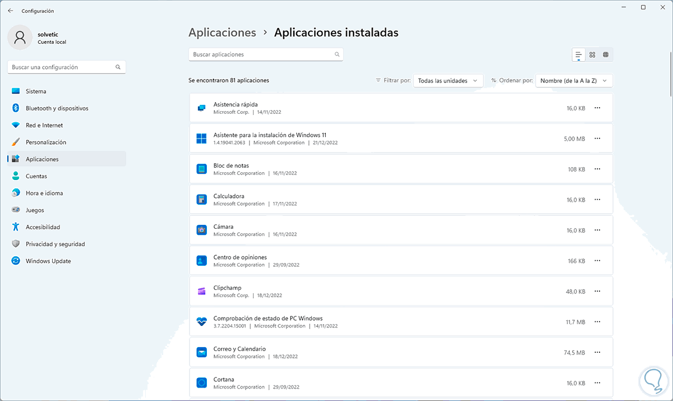Viewport: 673px width, 401px height.
Task: Click the Bloc de notas icon
Action: (202, 169)
